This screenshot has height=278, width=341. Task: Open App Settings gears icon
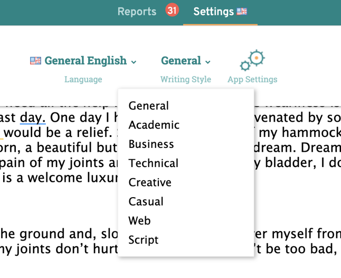click(252, 60)
